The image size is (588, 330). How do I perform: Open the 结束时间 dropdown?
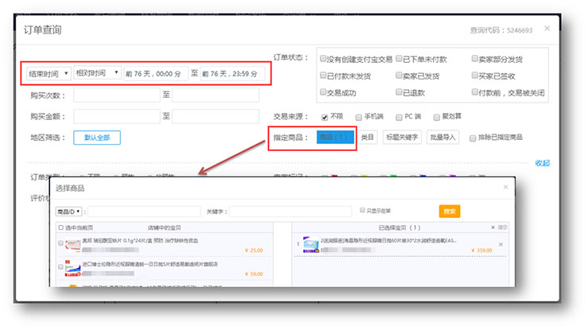pyautogui.click(x=46, y=73)
